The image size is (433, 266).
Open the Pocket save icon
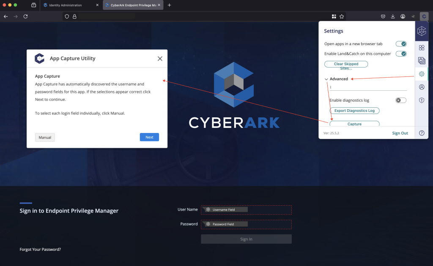(383, 16)
